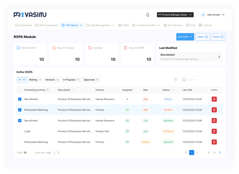Toggle the select-all checkbox in header

coord(20,90)
